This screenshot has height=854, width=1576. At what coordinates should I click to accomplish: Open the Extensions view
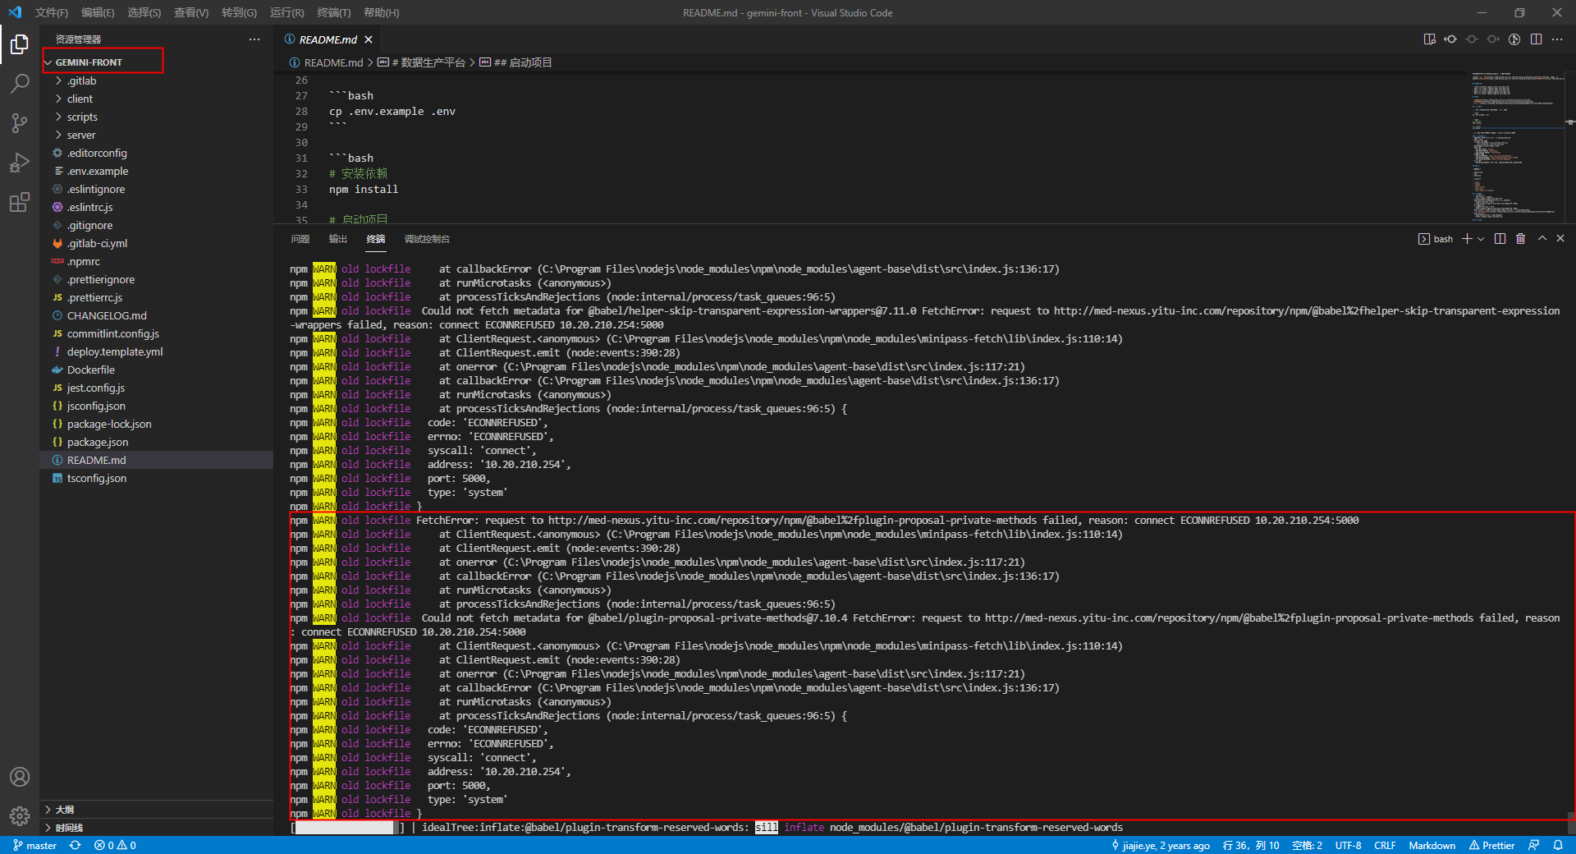20,201
